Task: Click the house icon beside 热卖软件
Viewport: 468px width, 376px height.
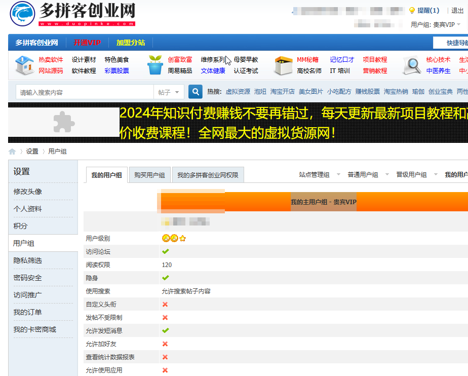Action: pos(25,65)
